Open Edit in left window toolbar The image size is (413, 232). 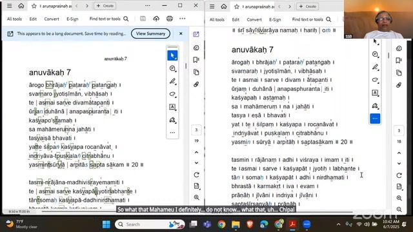click(x=33, y=19)
